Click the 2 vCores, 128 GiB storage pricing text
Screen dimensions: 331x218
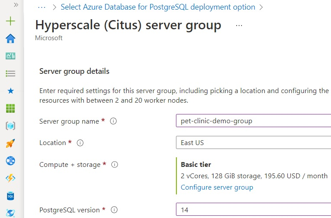(x=254, y=176)
